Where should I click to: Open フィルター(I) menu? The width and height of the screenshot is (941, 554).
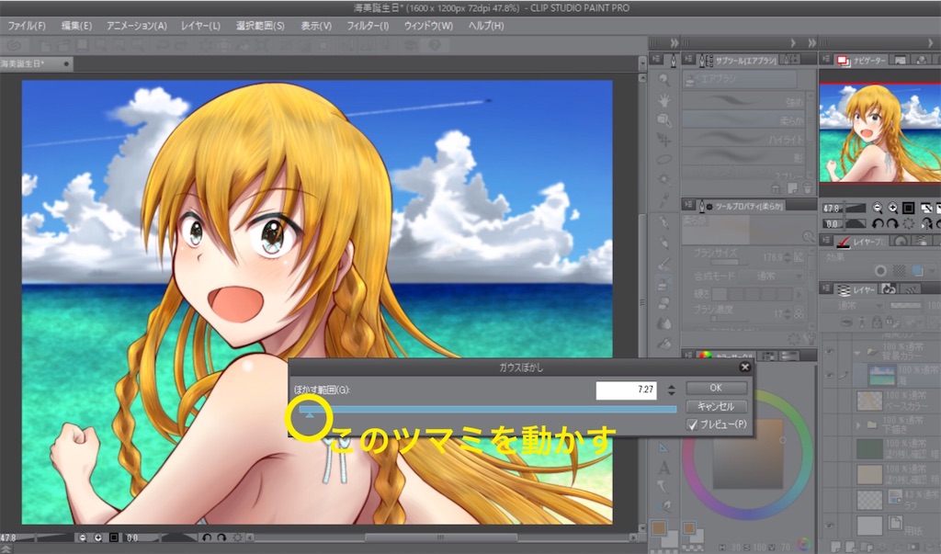click(368, 26)
